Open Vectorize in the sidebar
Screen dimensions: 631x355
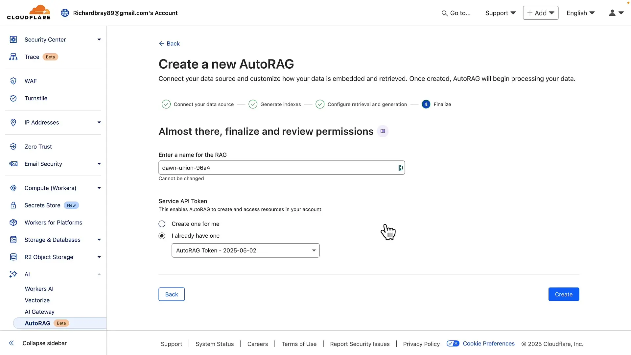37,300
